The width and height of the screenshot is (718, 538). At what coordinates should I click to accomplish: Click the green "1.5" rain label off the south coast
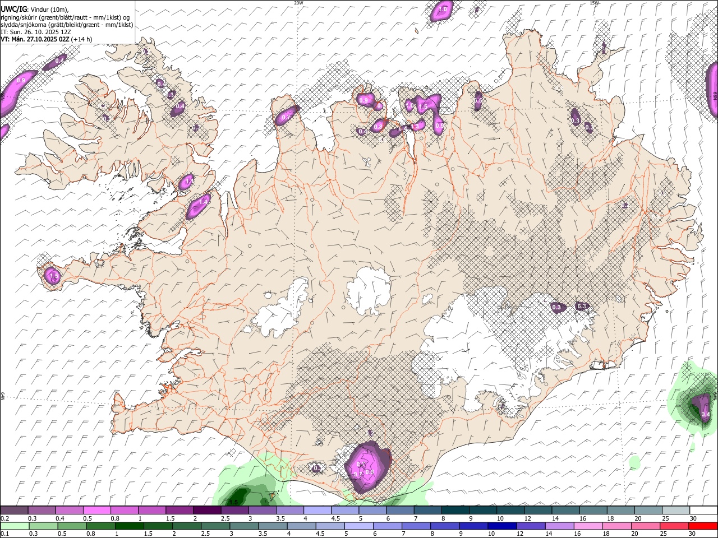234,502
